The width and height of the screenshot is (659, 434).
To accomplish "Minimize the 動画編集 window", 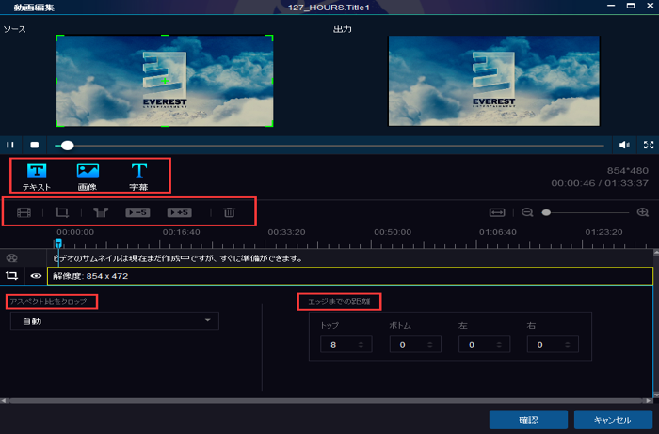I will coord(611,6).
